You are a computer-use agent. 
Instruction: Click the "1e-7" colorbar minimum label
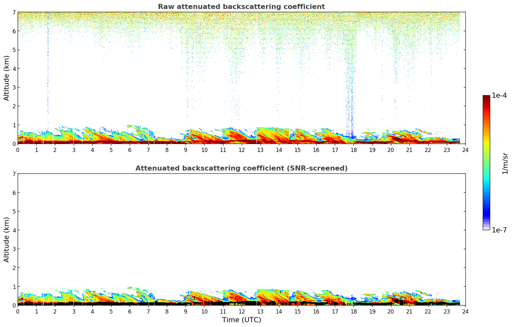click(499, 230)
